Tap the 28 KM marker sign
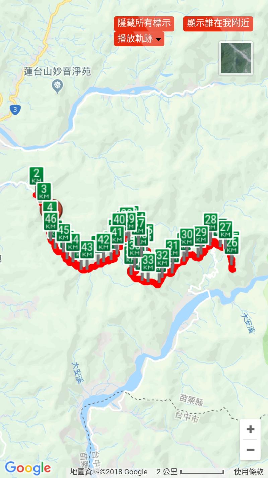Image resolution: width=268 pixels, height=478 pixels. [x=211, y=222]
